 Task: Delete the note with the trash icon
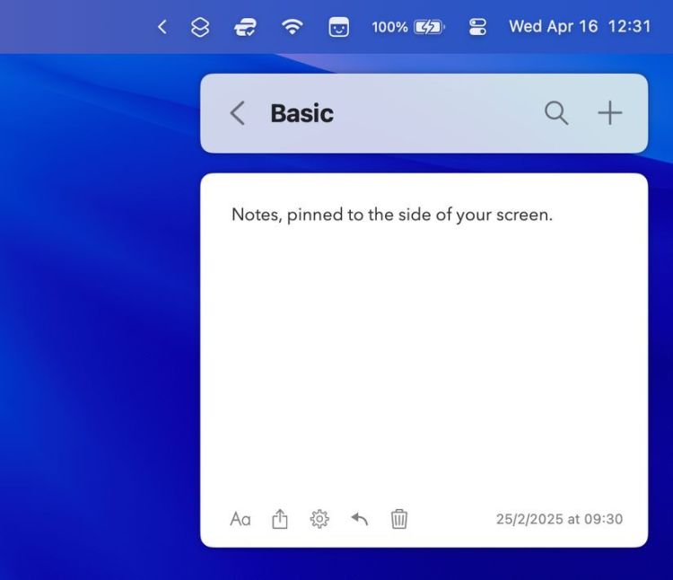[x=399, y=519]
